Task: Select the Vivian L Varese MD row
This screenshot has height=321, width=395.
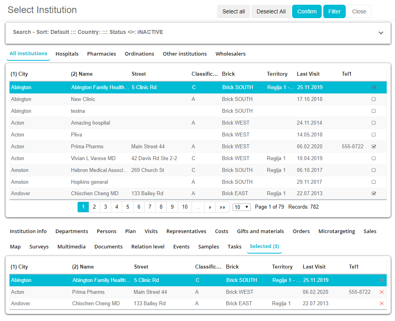Action: pos(93,159)
